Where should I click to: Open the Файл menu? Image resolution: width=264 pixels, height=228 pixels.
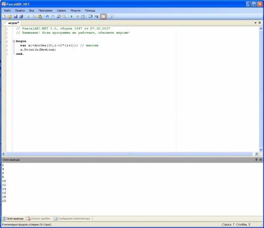tap(7, 11)
